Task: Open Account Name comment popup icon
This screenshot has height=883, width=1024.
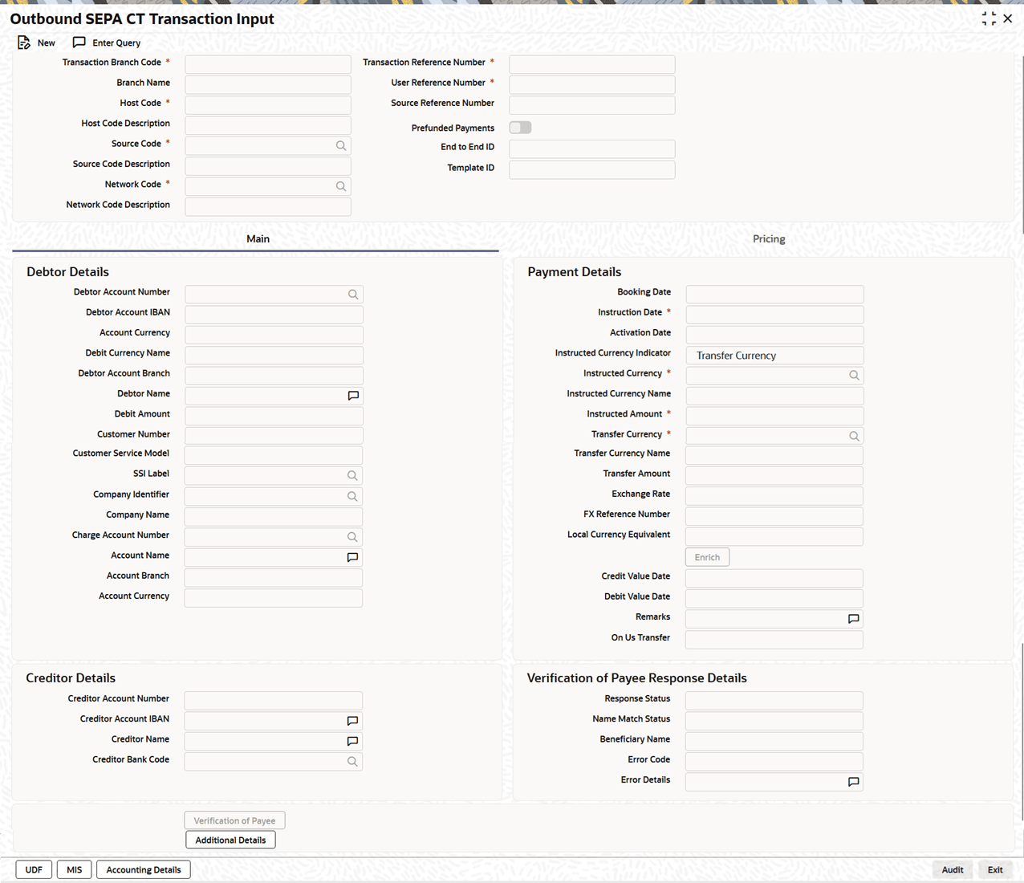Action: pyautogui.click(x=352, y=557)
